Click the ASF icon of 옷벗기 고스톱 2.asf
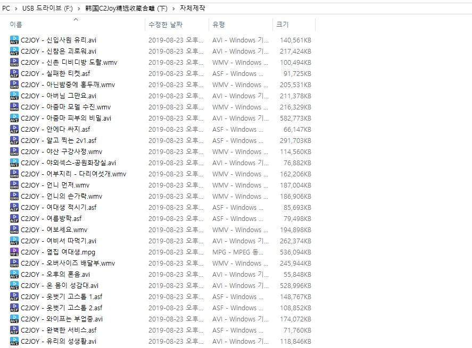 tap(14, 308)
